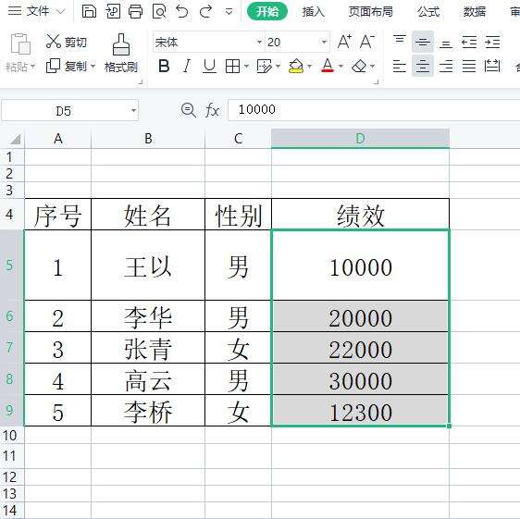Click the red font color A icon
520x519 pixels.
click(328, 66)
